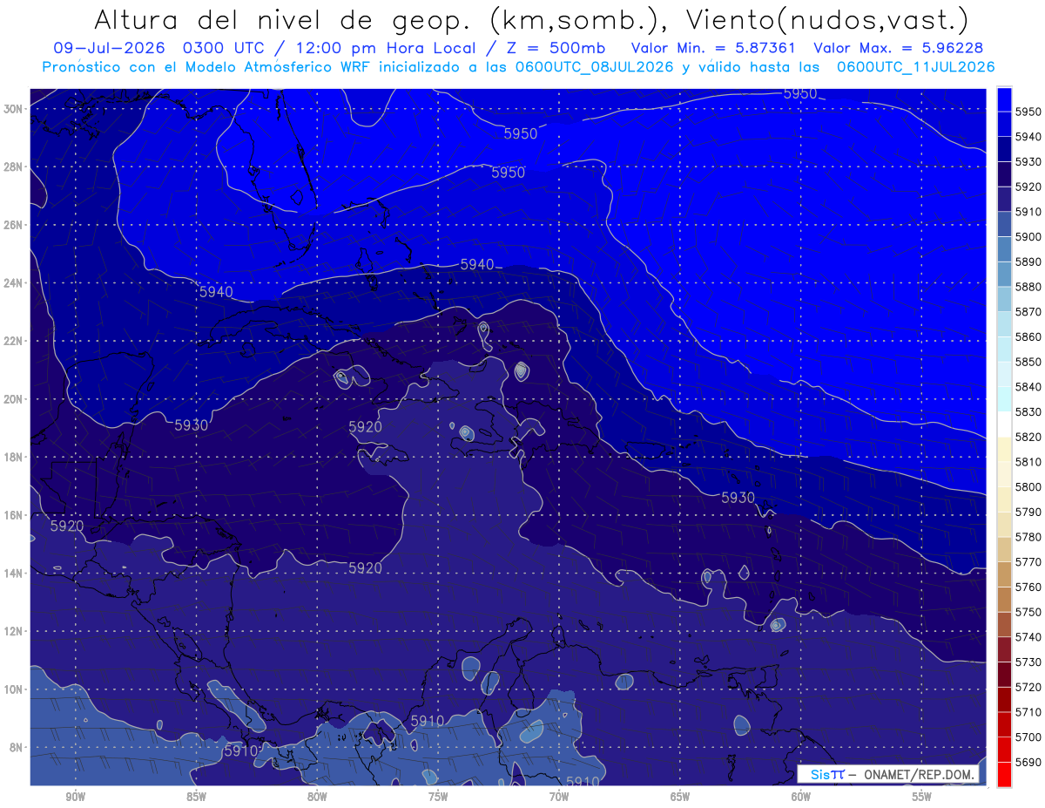Click the 85W longitude axis label
Viewport: 1045px width, 808px height.
196,797
